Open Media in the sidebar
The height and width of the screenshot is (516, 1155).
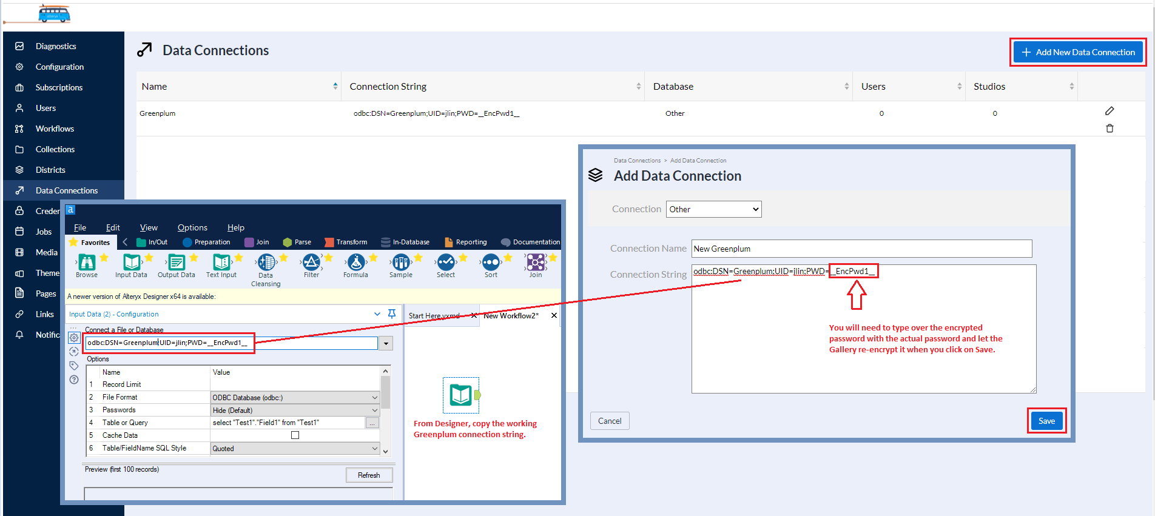[x=47, y=252]
